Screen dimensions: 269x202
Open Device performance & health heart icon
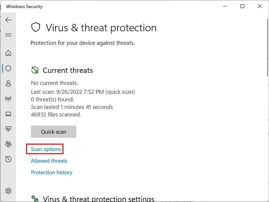(8, 129)
